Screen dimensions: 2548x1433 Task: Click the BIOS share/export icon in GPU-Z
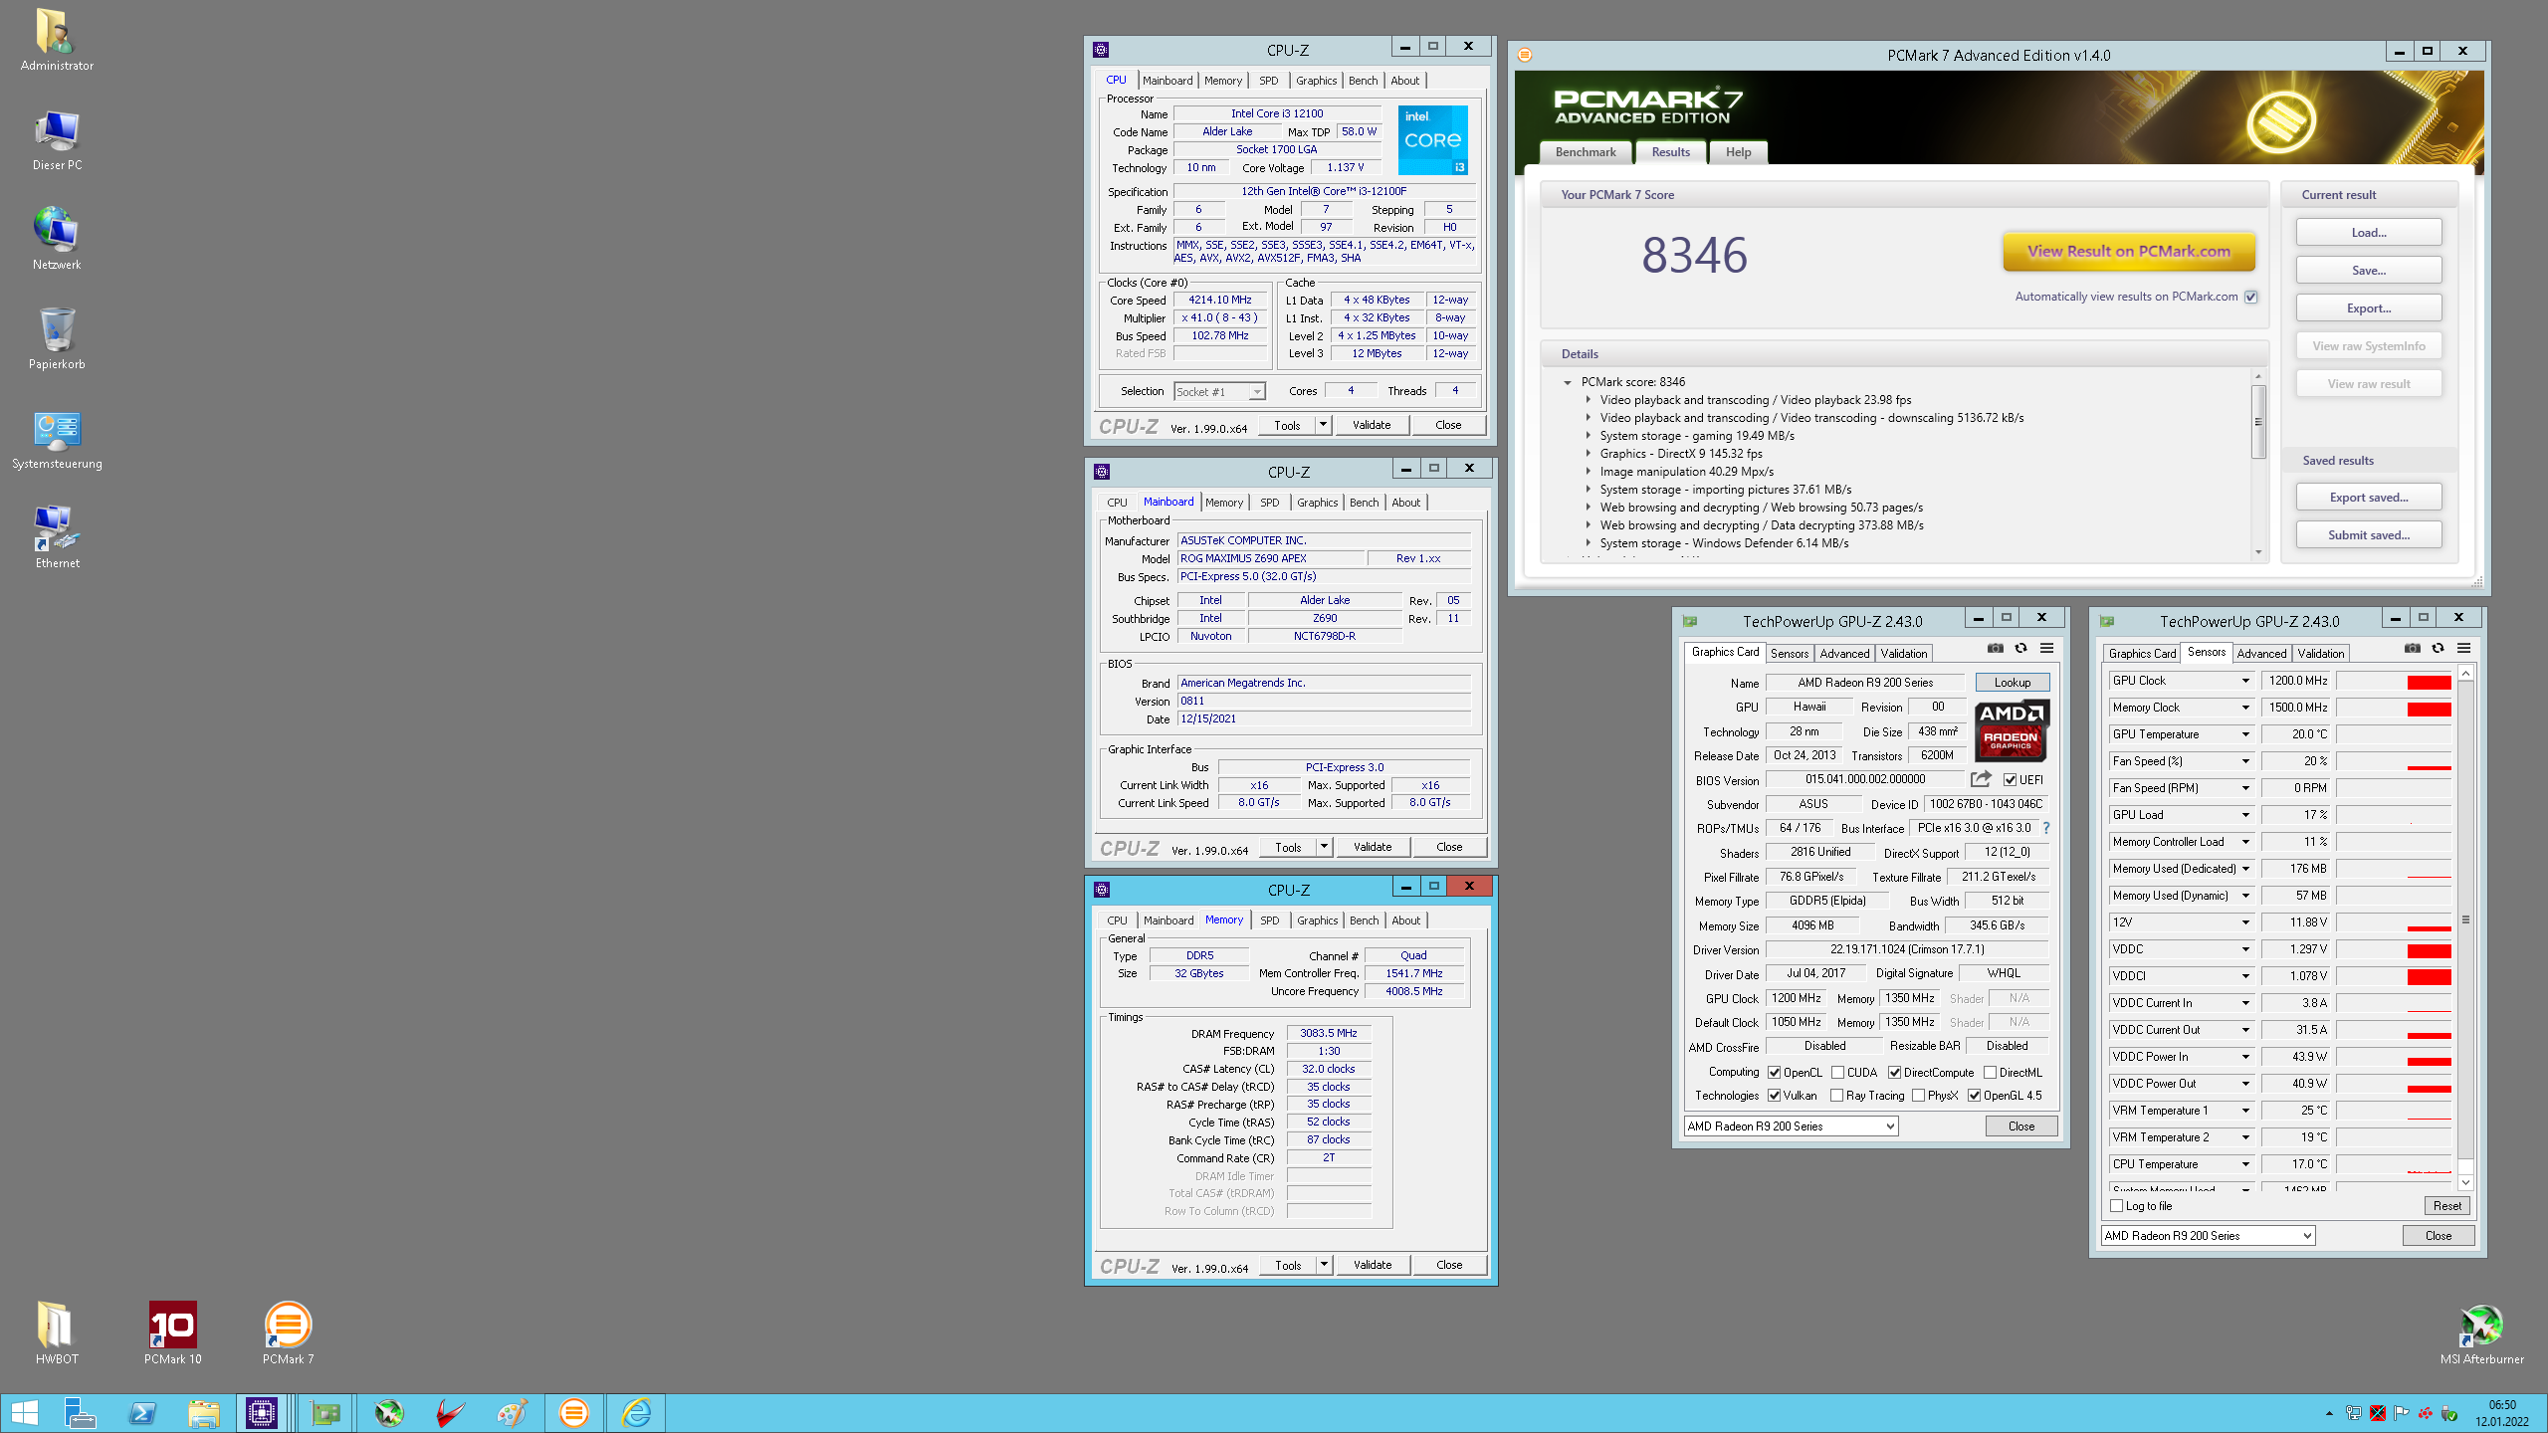(1981, 779)
